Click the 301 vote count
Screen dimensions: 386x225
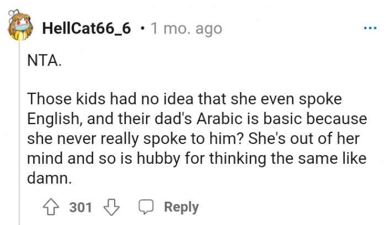pyautogui.click(x=81, y=207)
